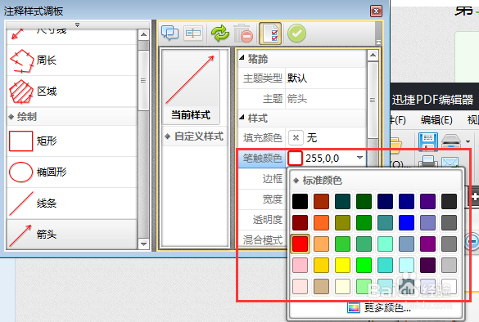Choose the 矩形 rectangle drawing tool
Image resolution: width=479 pixels, height=322 pixels.
71,141
